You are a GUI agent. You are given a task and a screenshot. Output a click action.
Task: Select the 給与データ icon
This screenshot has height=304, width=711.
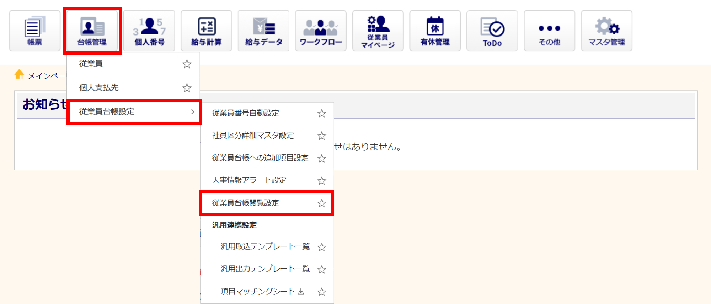click(x=263, y=31)
